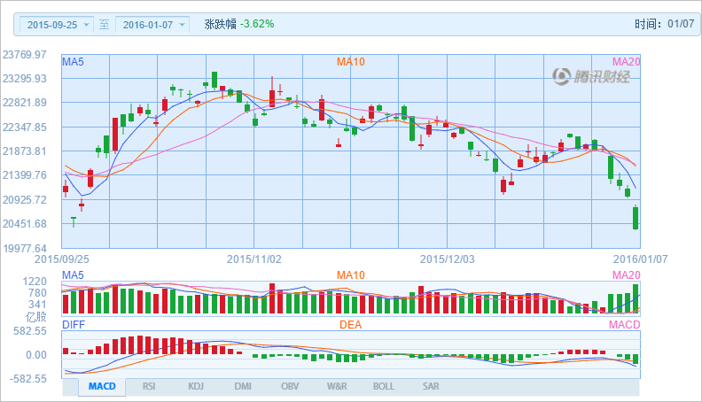Click the 2015/11/02 date axis label
Screen dimensions: 702x402
[x=253, y=259]
